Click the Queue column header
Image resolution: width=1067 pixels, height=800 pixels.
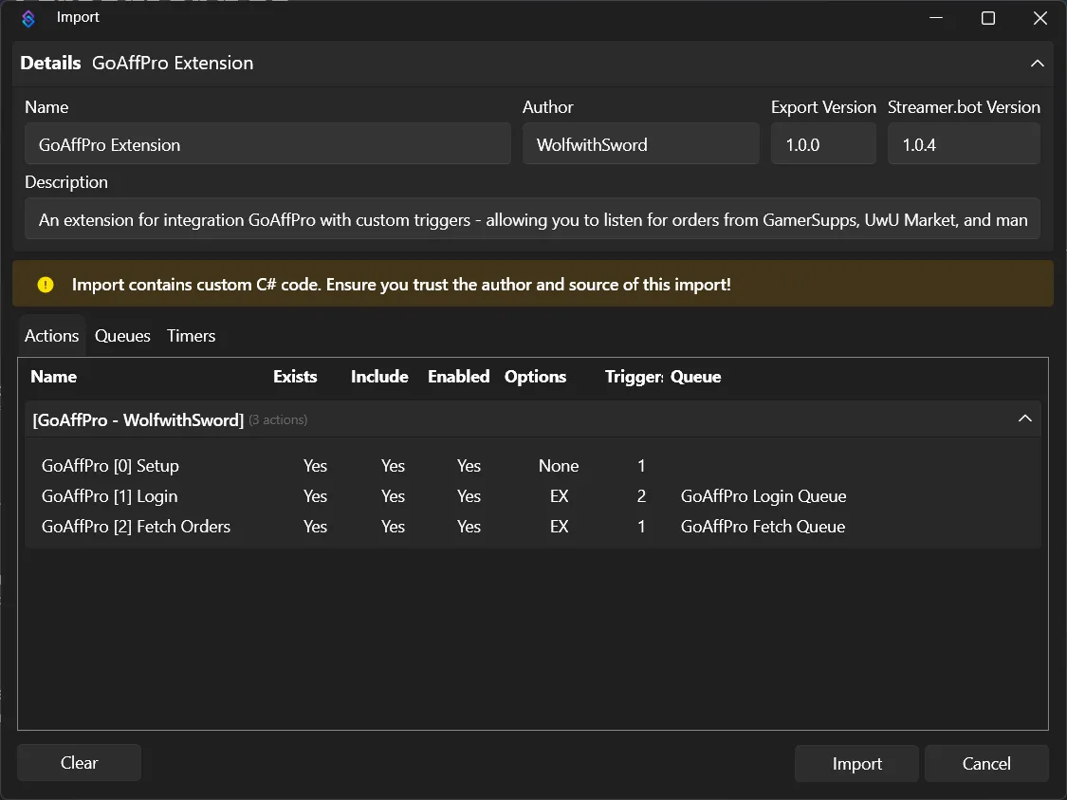[695, 377]
